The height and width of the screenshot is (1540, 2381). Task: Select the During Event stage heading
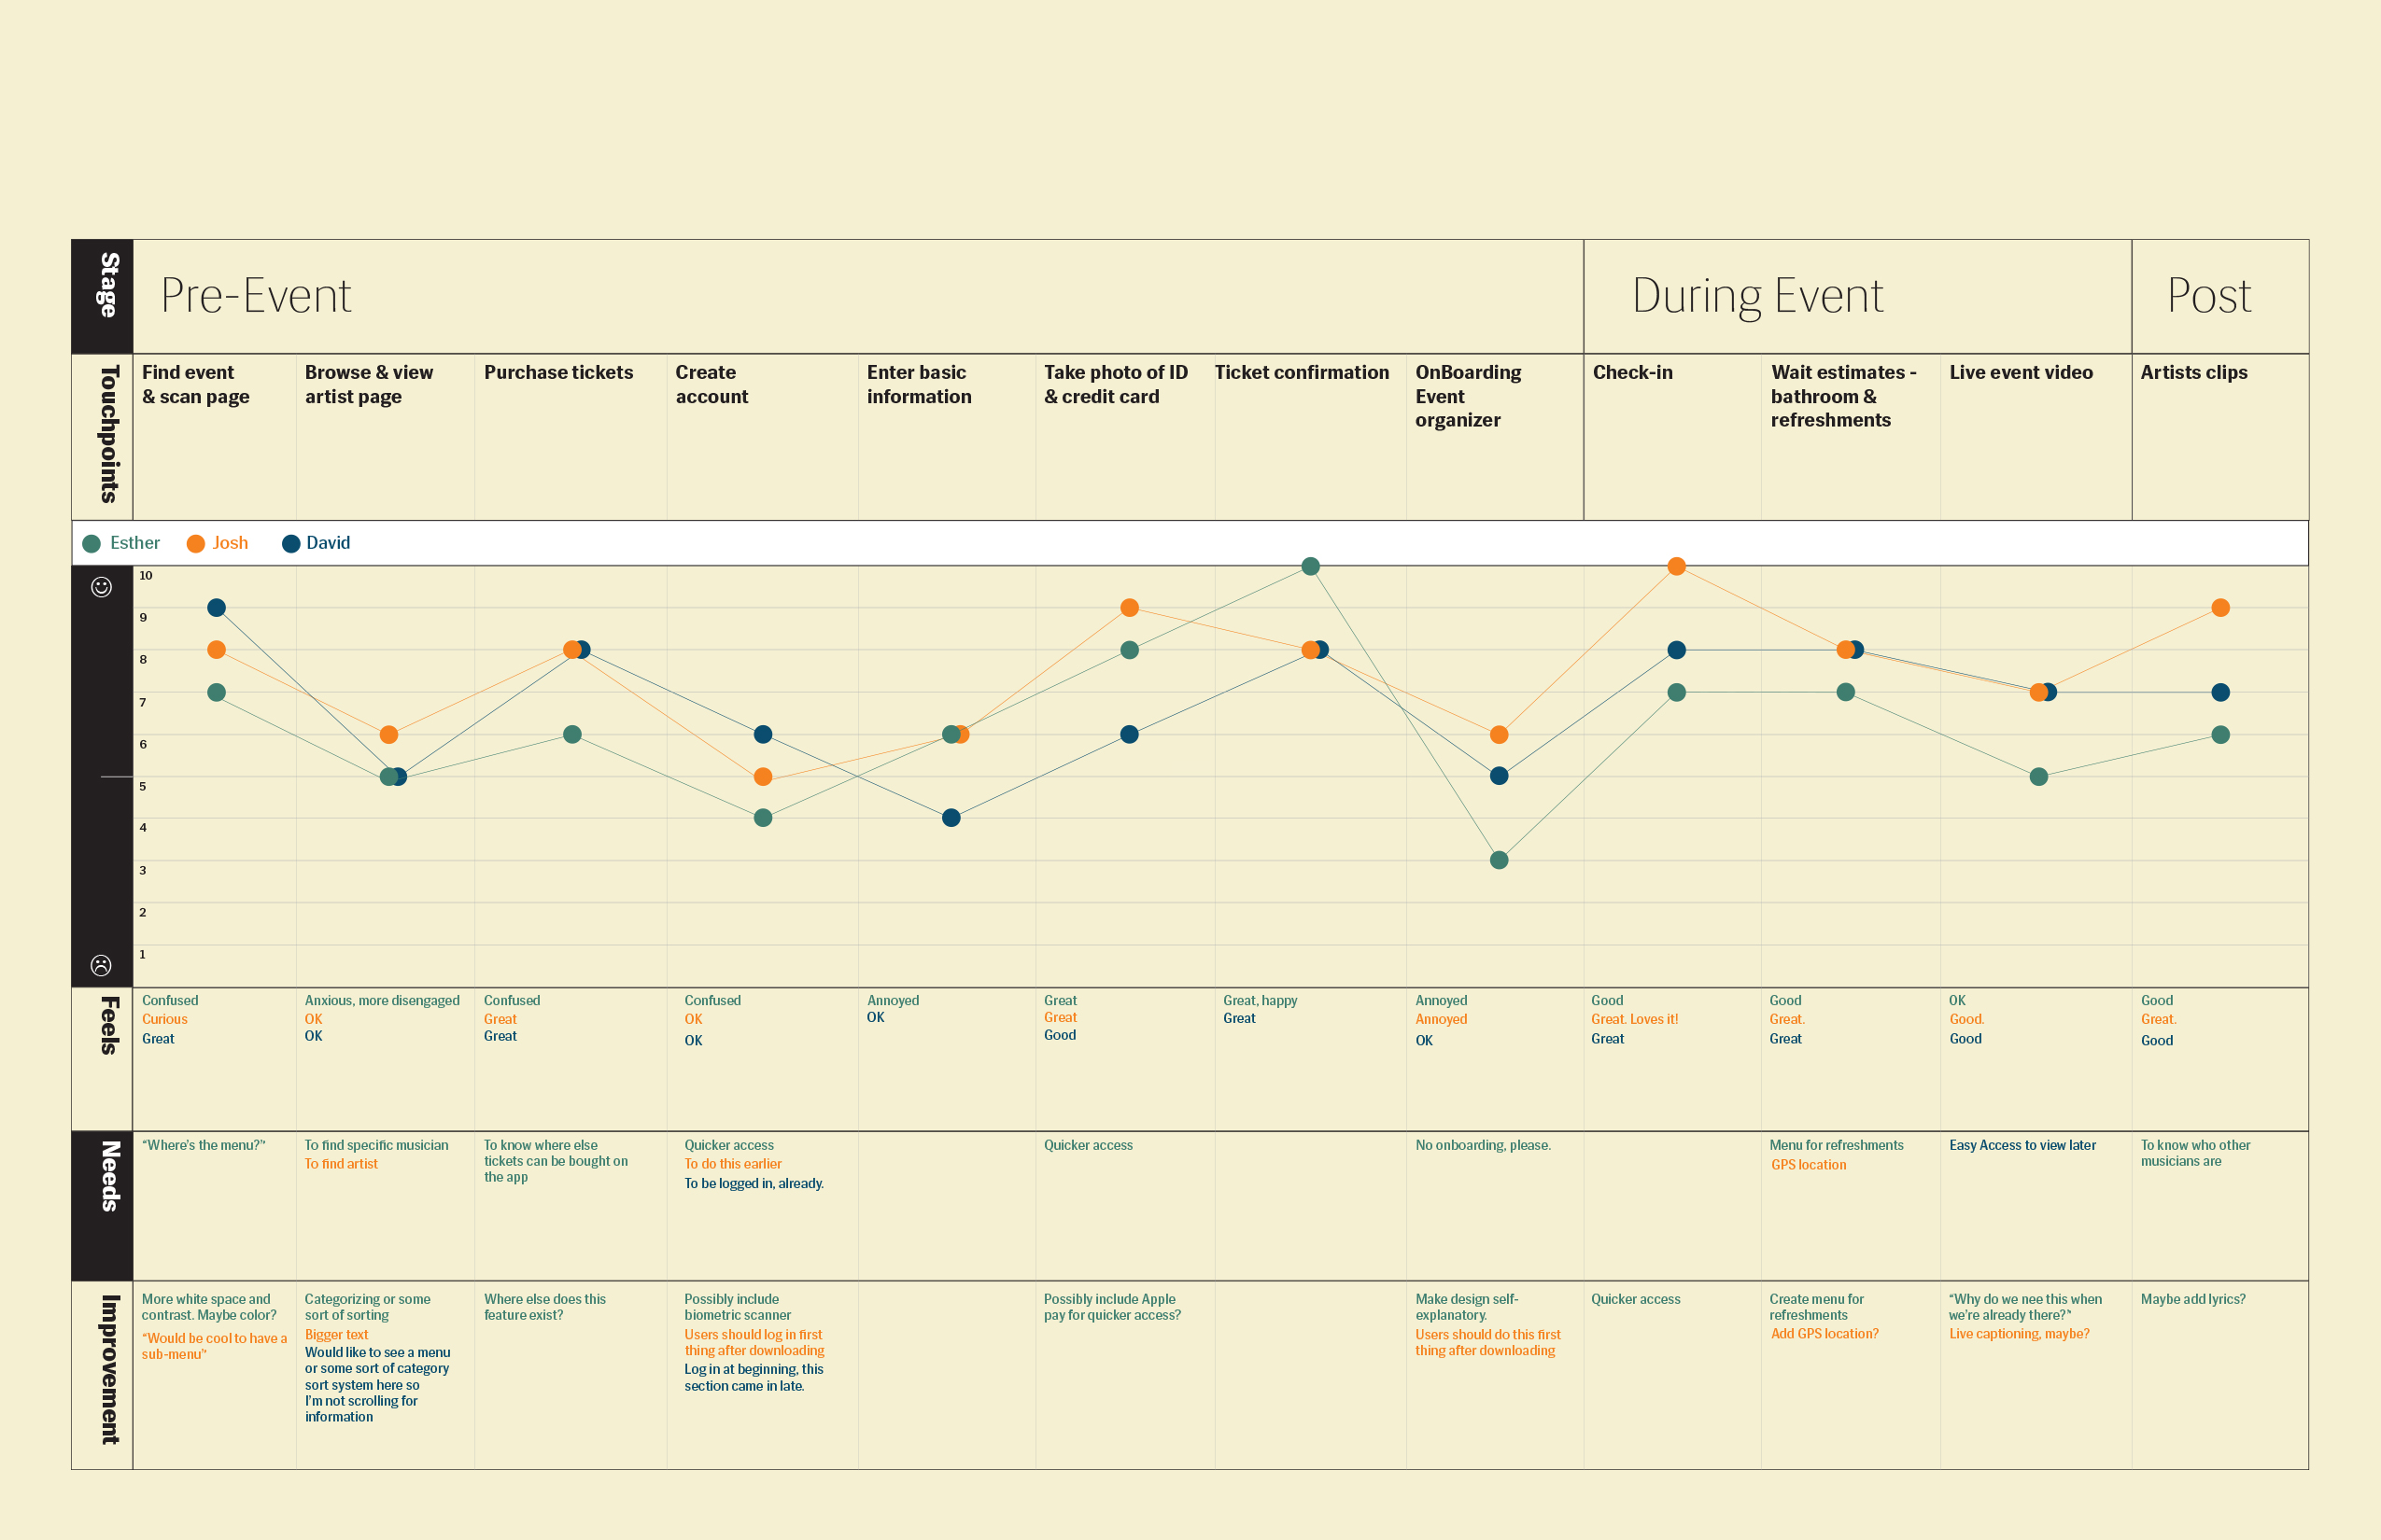click(1756, 296)
